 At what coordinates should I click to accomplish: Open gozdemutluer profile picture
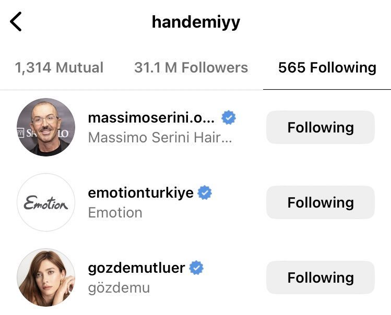click(x=46, y=277)
